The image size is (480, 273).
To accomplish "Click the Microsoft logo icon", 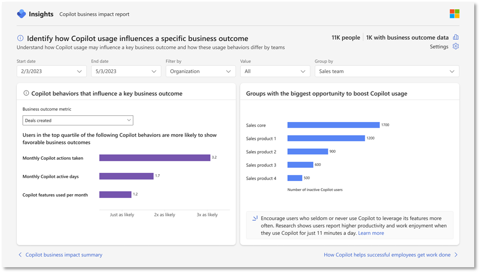I will (x=454, y=14).
